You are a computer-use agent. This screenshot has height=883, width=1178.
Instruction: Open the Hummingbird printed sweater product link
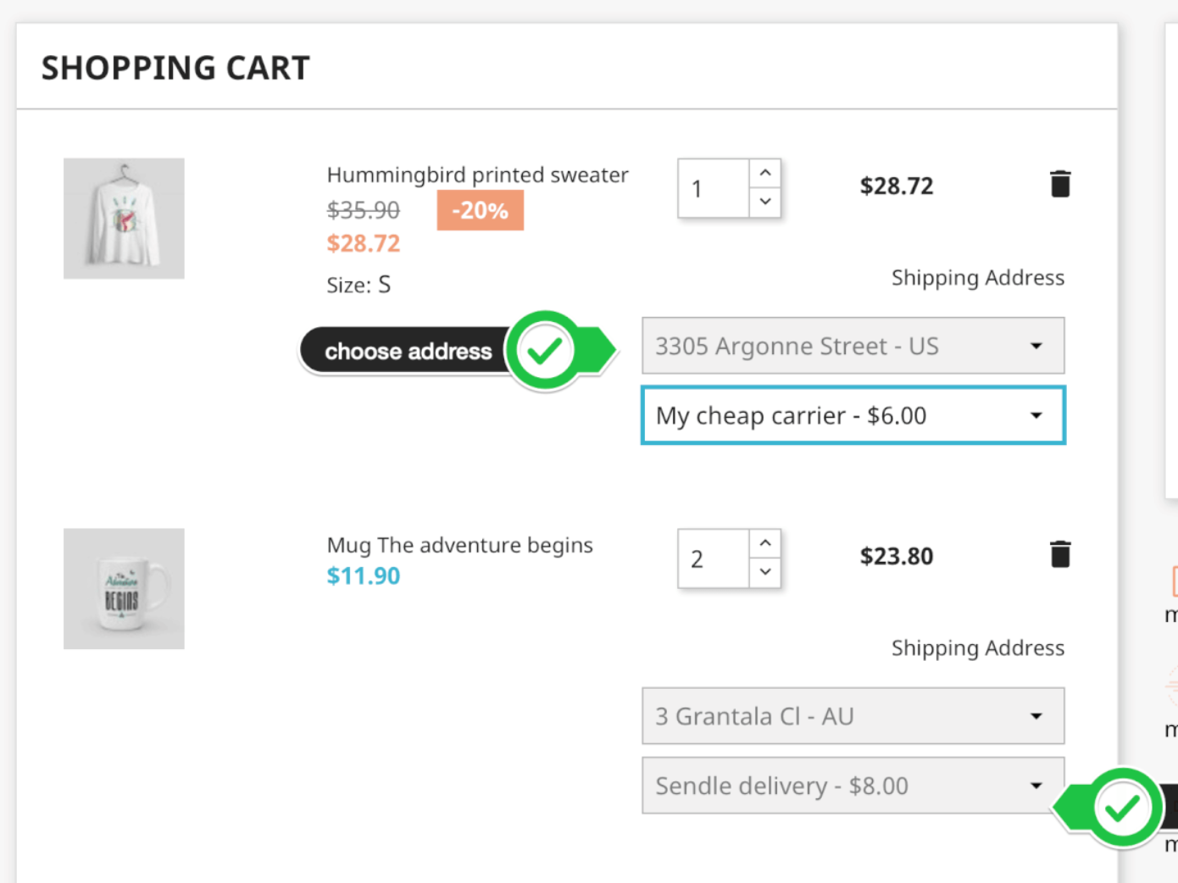point(477,175)
